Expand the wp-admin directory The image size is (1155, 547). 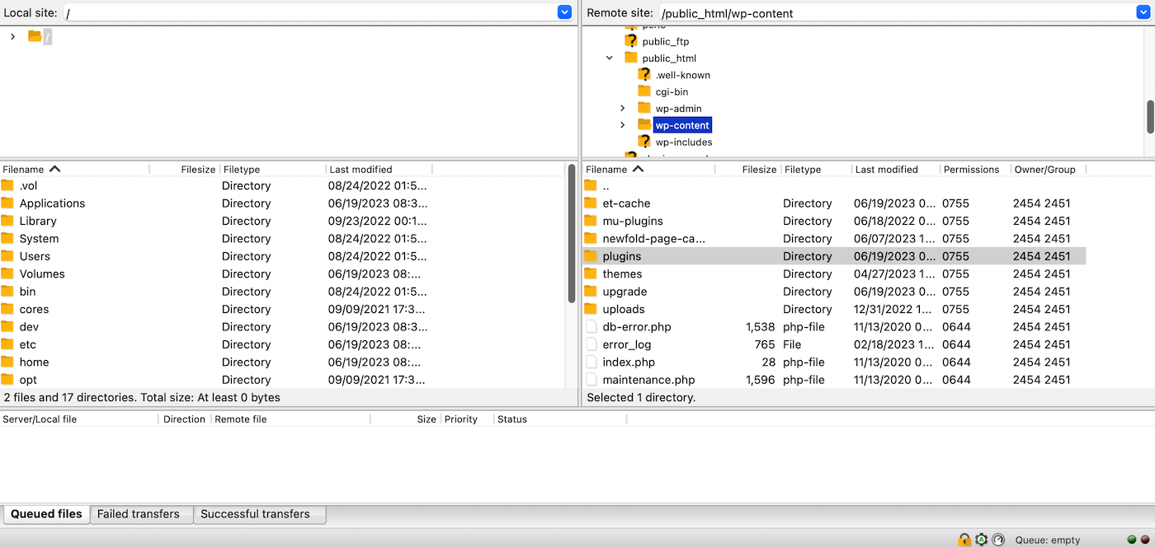coord(625,108)
